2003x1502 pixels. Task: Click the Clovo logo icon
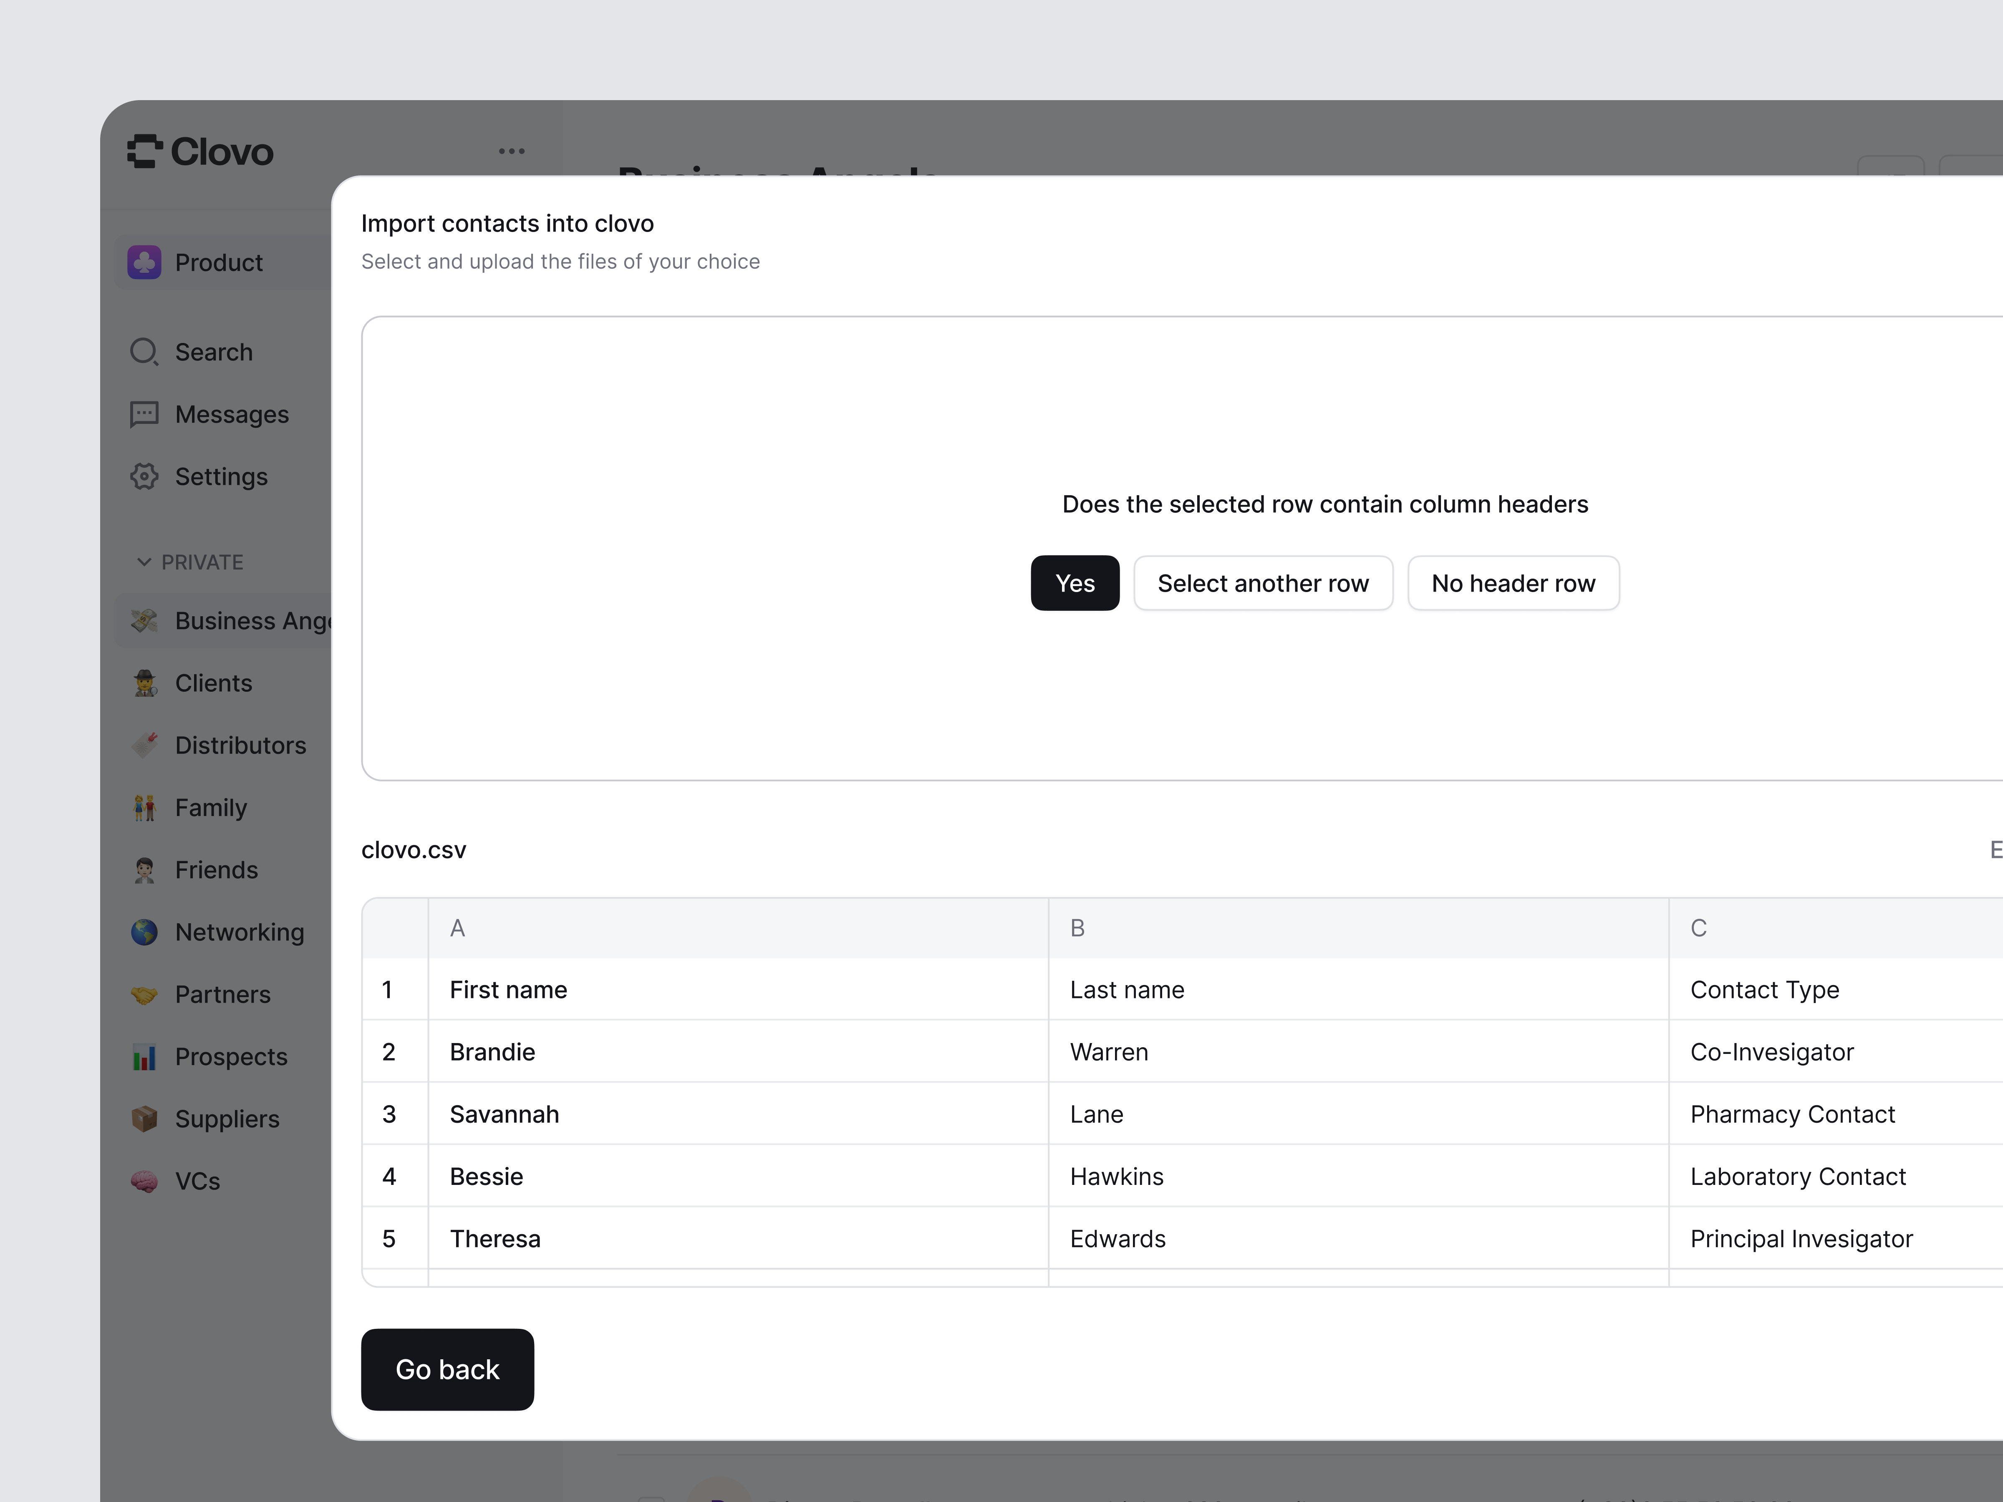click(145, 151)
